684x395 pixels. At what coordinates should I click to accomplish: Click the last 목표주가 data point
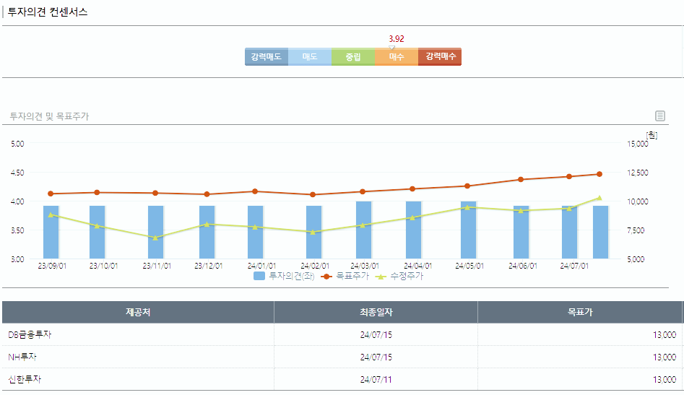pos(599,174)
